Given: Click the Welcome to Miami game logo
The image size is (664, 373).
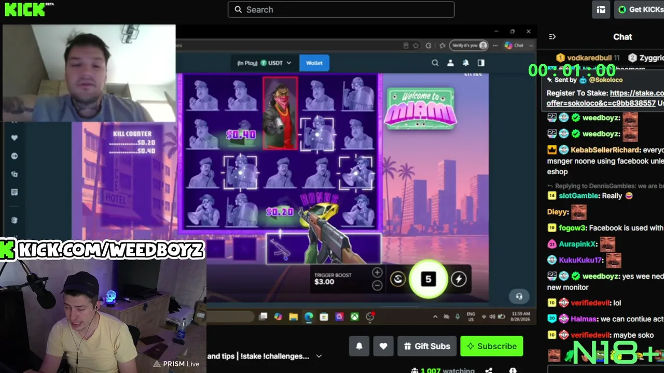Looking at the screenshot, I should [420, 108].
